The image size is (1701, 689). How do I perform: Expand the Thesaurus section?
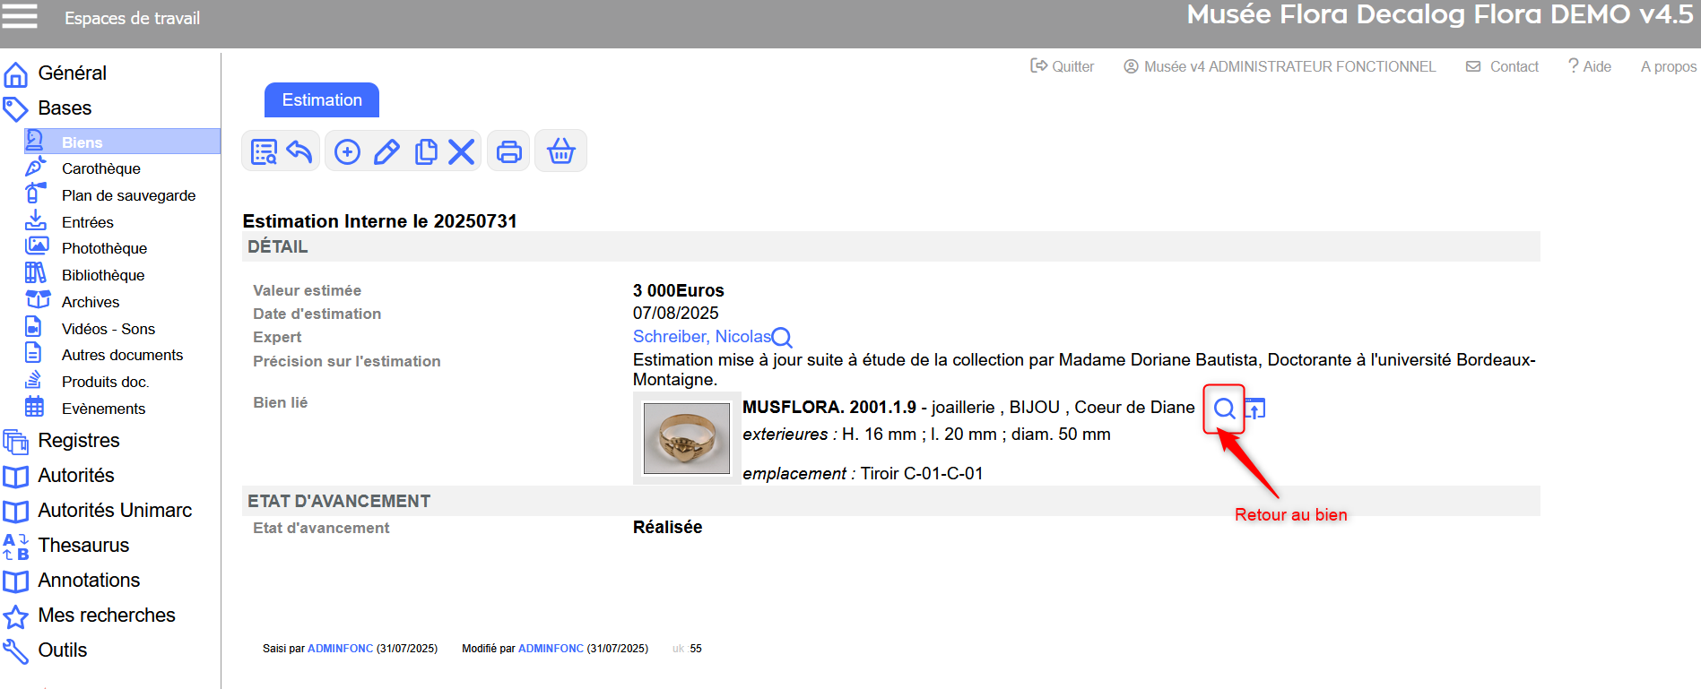[83, 545]
